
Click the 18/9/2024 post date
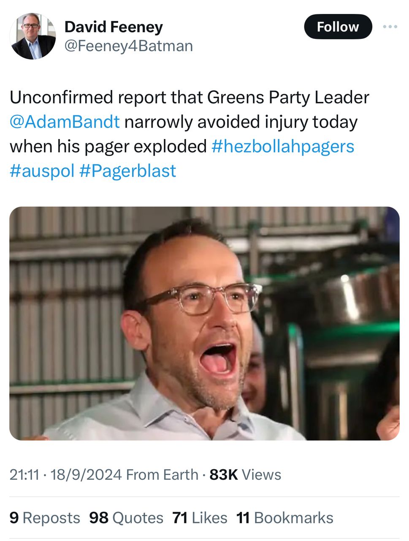click(86, 475)
